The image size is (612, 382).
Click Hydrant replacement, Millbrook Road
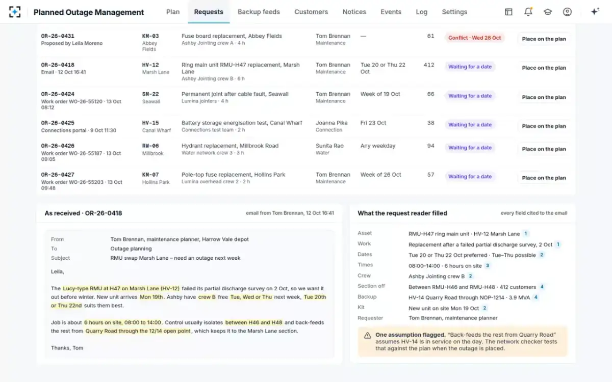tap(230, 146)
